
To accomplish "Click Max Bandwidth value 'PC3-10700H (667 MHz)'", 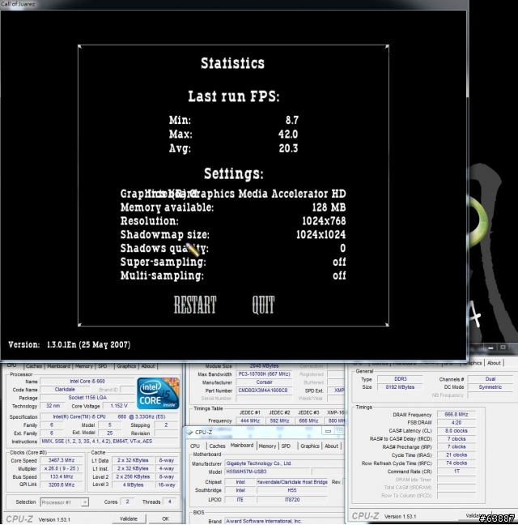I will 264,374.
